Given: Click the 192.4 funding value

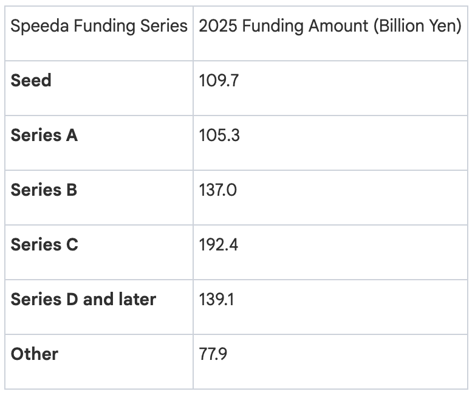Looking at the screenshot, I should coord(219,244).
